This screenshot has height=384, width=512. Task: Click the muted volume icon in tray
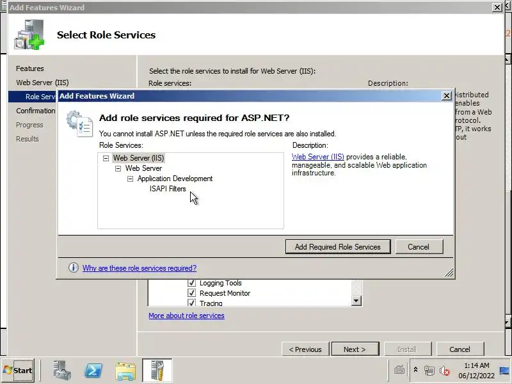tap(444, 371)
